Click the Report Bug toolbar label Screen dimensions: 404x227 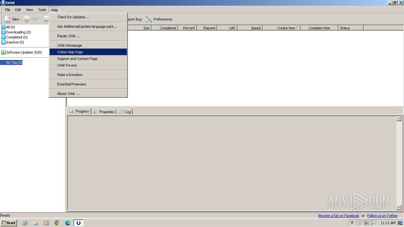pos(135,19)
